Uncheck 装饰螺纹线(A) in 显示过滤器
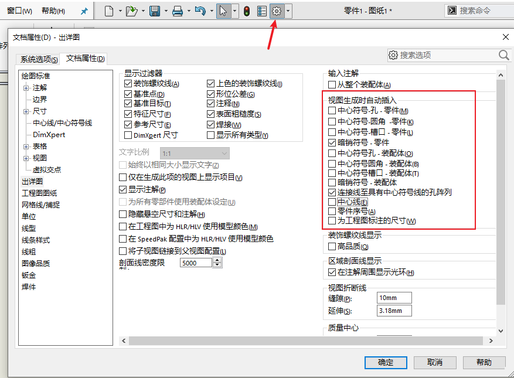514x378 pixels. [128, 83]
